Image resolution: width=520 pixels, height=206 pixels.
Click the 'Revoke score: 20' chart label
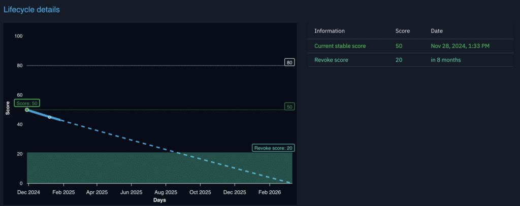[273, 148]
